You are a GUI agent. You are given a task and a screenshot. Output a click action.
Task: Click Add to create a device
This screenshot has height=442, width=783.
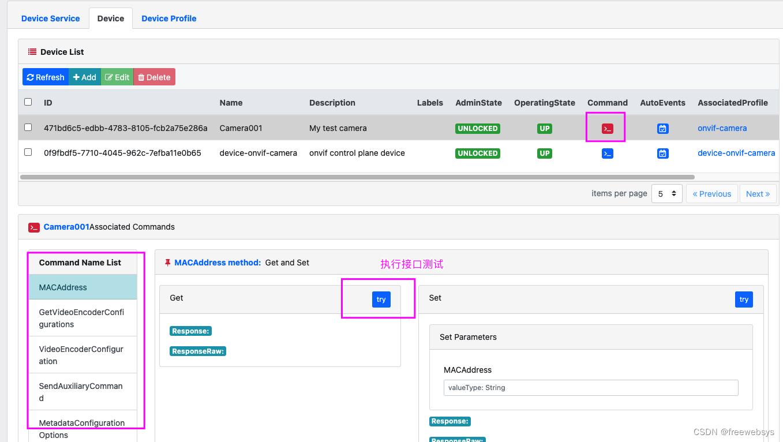[85, 77]
